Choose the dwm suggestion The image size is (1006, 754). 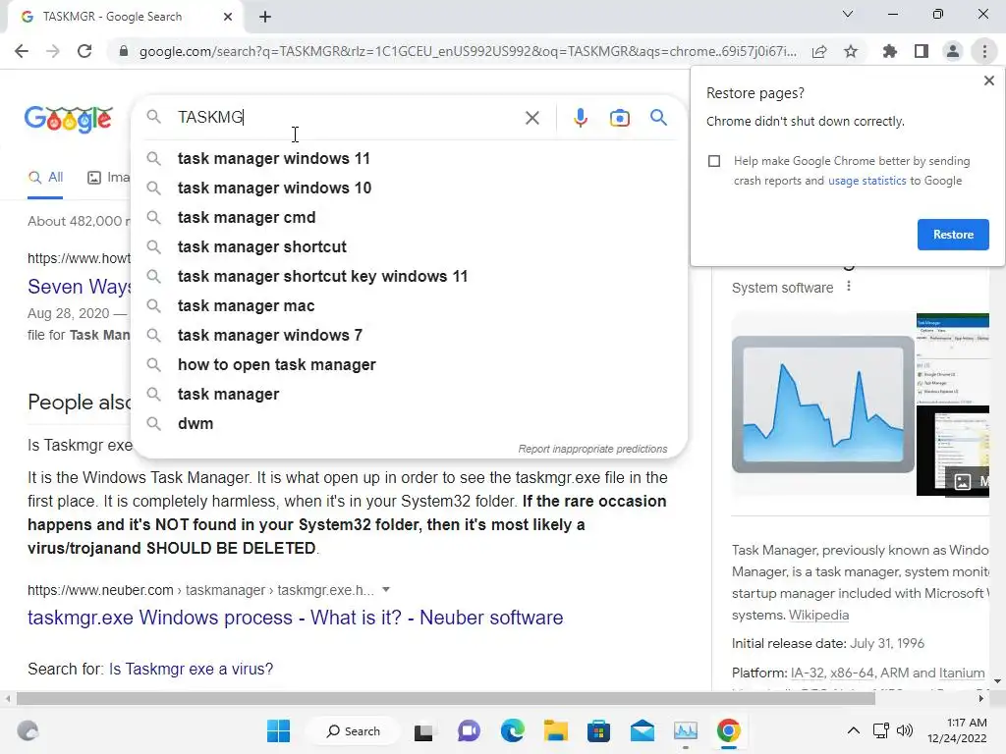point(409,424)
